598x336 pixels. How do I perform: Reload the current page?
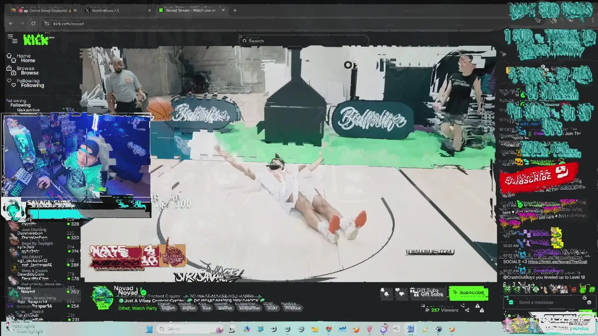coord(33,23)
